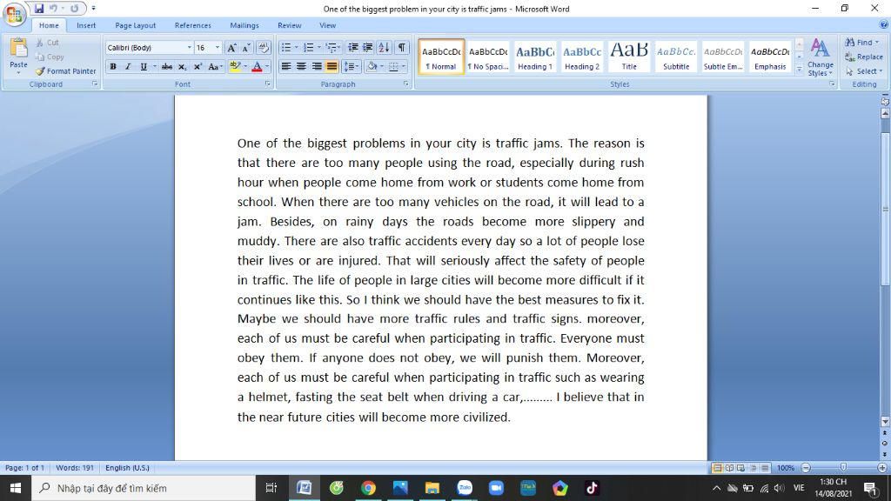Grow the font size
Screen dimensions: 891x501
coord(231,48)
